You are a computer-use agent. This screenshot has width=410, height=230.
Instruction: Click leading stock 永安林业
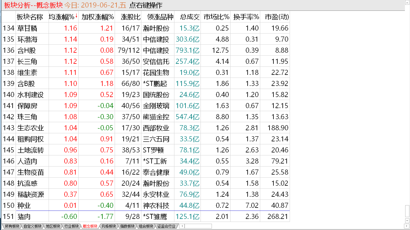tap(156, 194)
